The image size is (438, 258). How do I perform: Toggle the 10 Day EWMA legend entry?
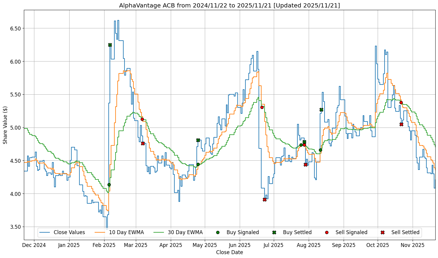click(126, 232)
